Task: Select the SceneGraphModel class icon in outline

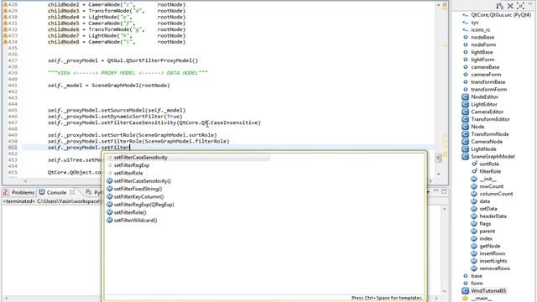Action: pyautogui.click(x=465, y=157)
